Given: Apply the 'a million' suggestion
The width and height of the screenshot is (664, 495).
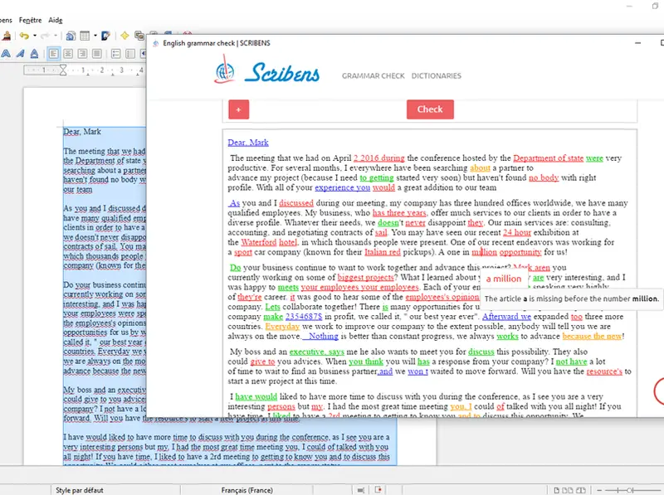Looking at the screenshot, I should click(504, 279).
